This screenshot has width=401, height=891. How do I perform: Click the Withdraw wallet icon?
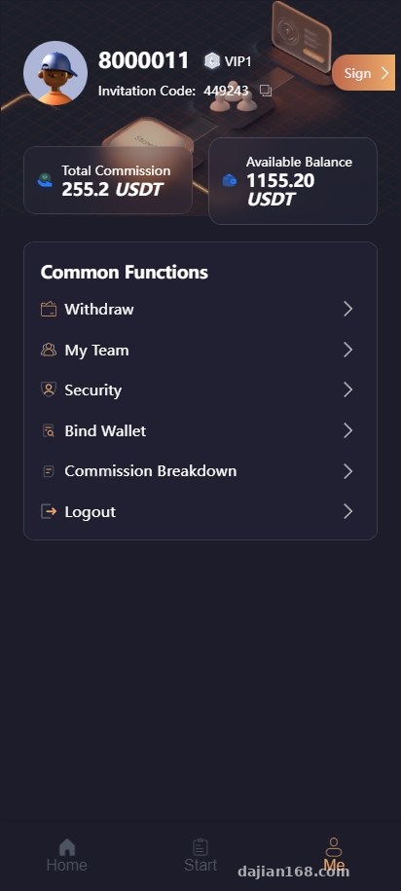click(49, 310)
